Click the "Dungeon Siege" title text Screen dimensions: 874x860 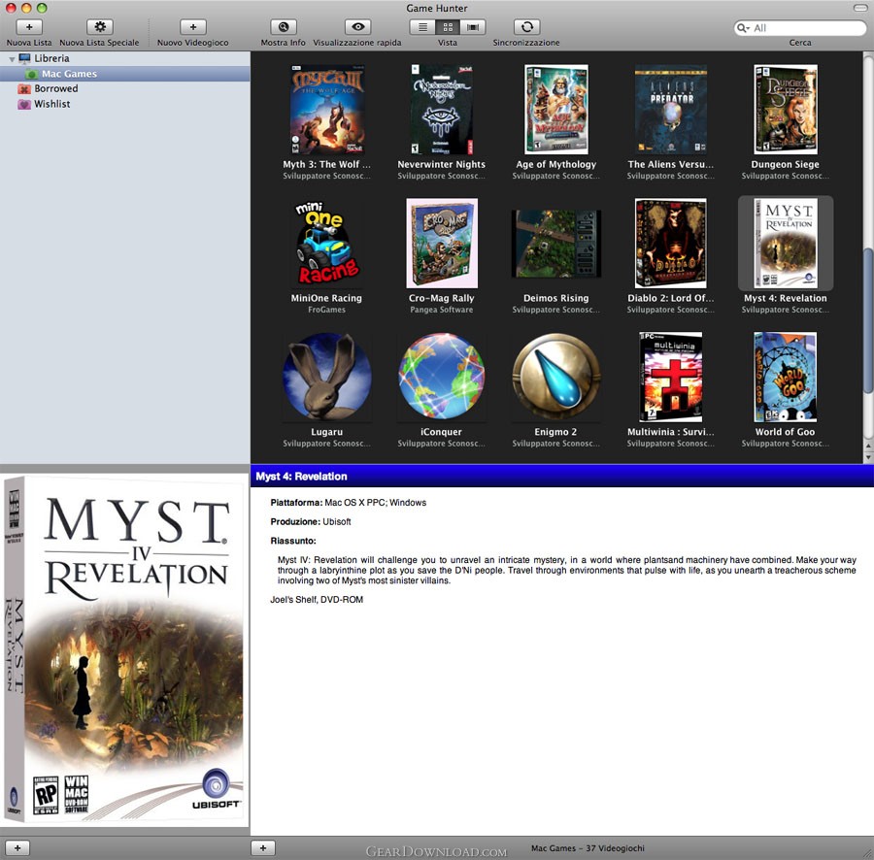click(786, 165)
